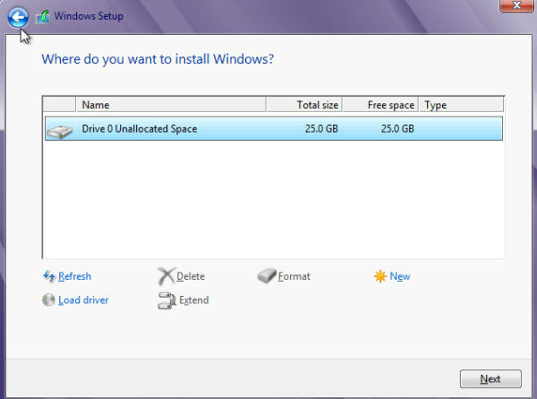Click the Refresh arrows icon
The image size is (537, 399).
(49, 276)
